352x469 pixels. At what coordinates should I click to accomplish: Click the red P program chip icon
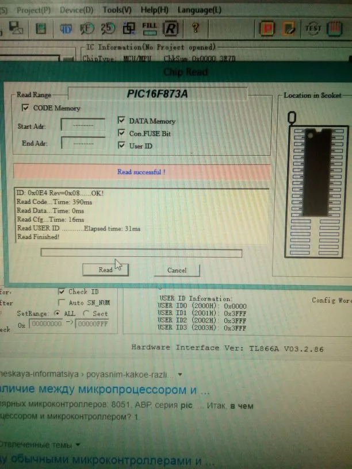(x=267, y=29)
